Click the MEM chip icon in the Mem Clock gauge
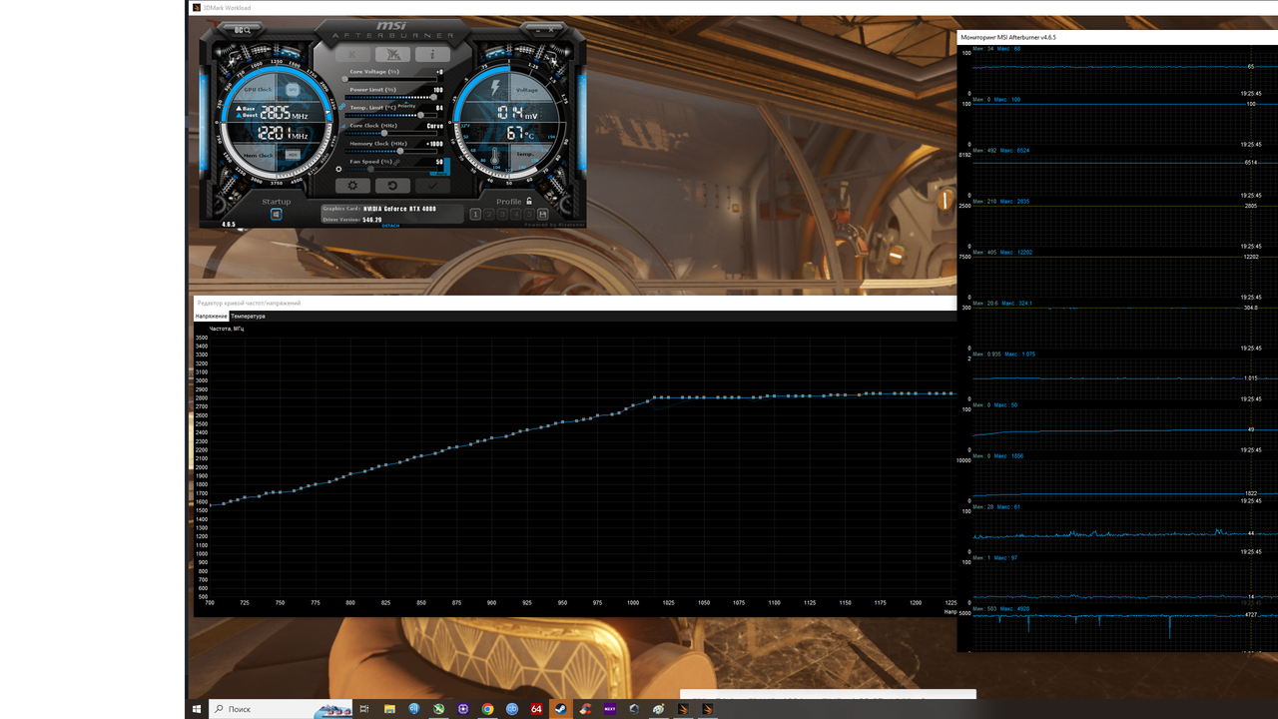The height and width of the screenshot is (719, 1278). click(x=293, y=155)
